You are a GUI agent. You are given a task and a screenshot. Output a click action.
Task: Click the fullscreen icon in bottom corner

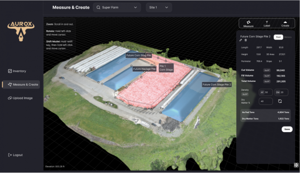tap(296, 166)
